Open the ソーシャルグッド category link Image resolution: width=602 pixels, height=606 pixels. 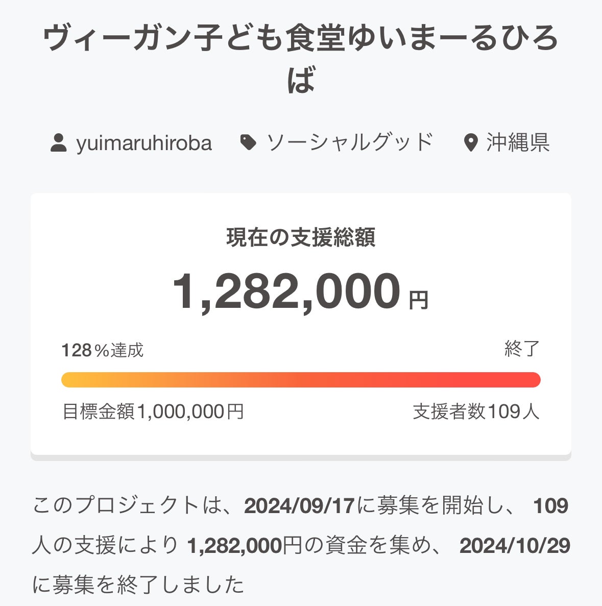pos(350,142)
